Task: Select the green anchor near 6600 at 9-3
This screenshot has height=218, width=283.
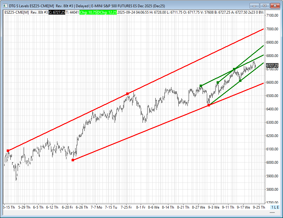Action: (218, 82)
